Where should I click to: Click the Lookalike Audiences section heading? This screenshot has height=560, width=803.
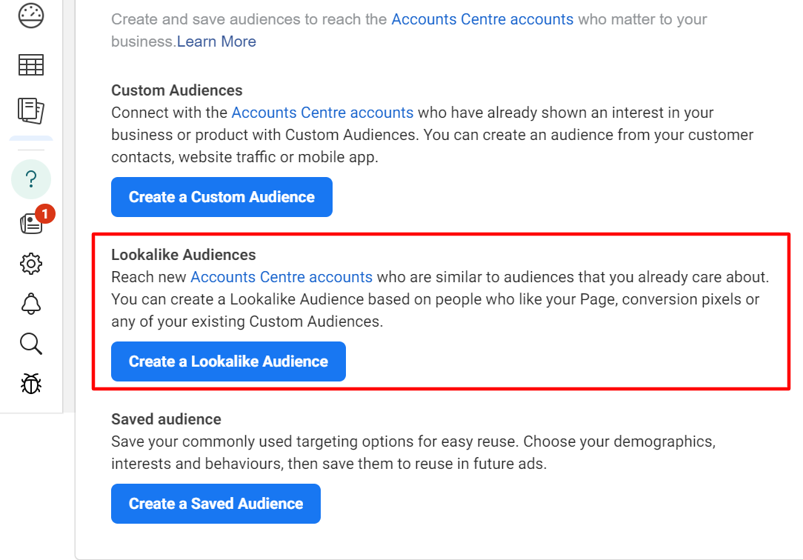183,254
